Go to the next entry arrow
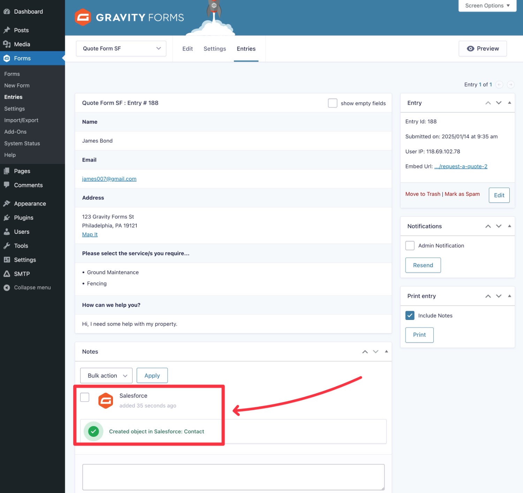The image size is (523, 493). pos(510,84)
